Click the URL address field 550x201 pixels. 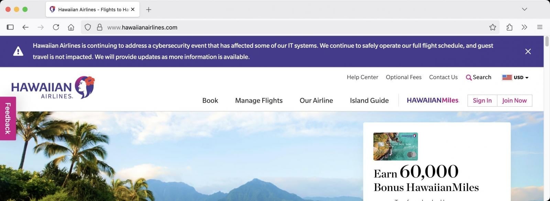coord(275,27)
